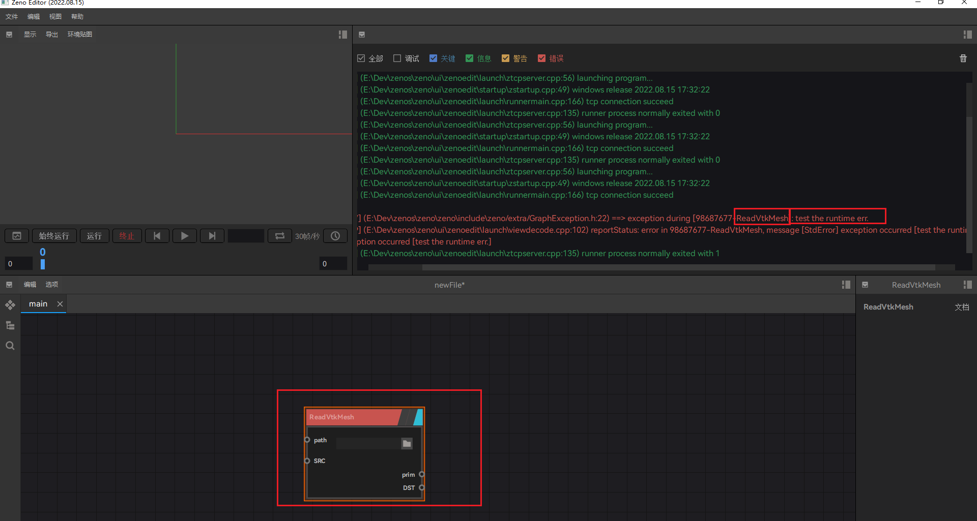Open 环境贴图 option in viewport toolbar
This screenshot has width=977, height=521.
pos(80,35)
